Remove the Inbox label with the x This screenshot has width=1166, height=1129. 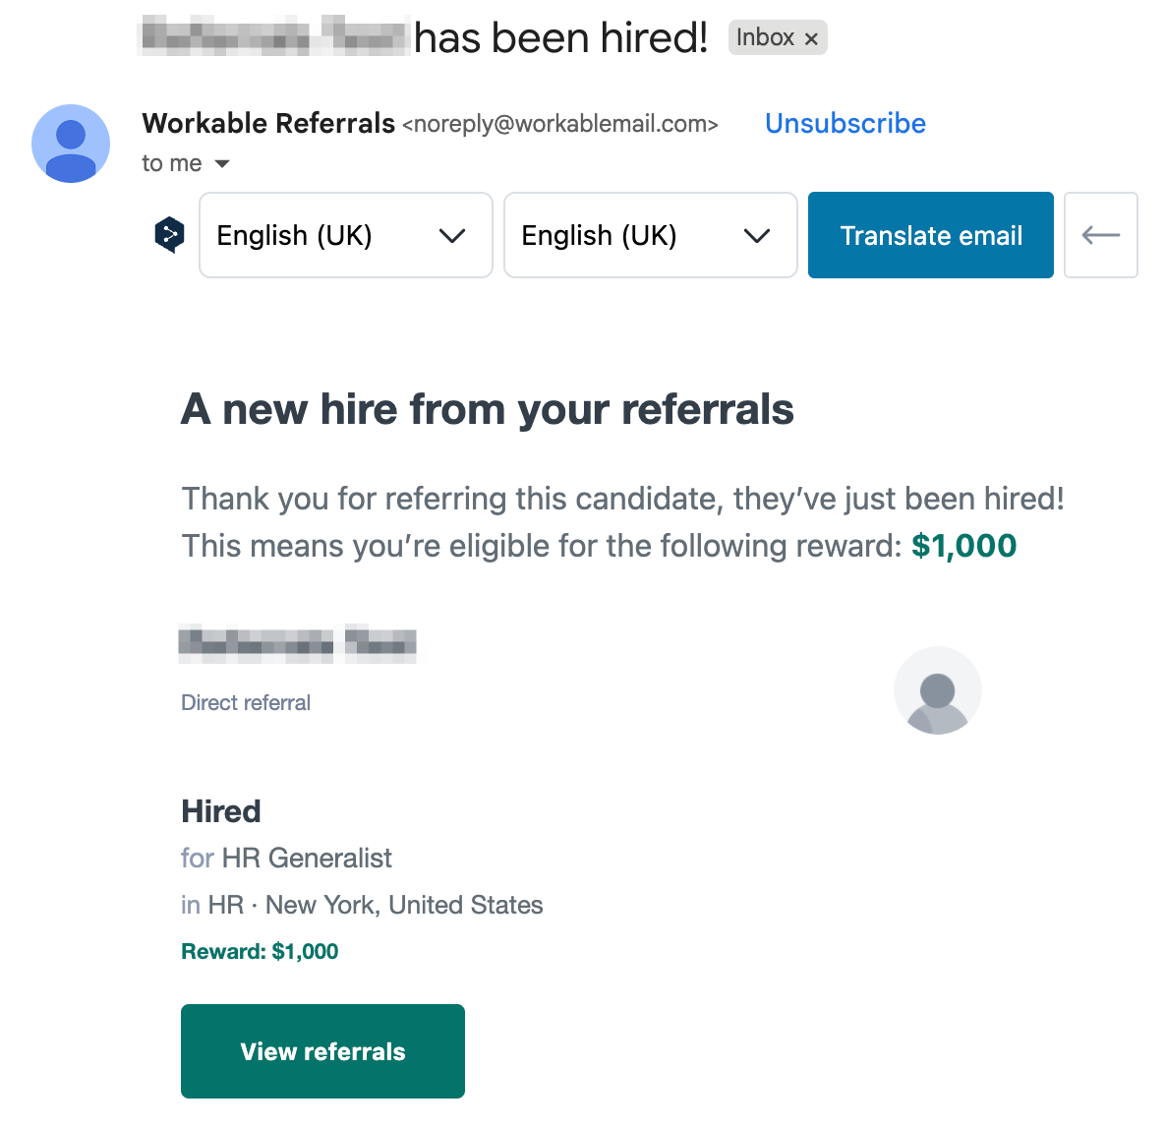coord(811,39)
